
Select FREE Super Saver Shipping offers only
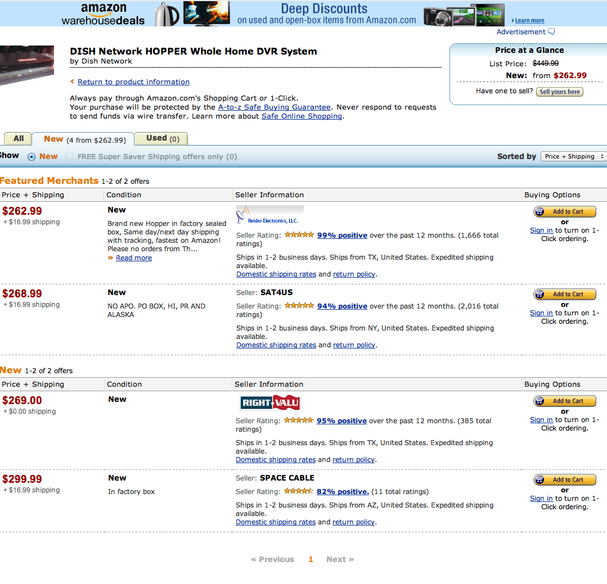click(x=70, y=157)
